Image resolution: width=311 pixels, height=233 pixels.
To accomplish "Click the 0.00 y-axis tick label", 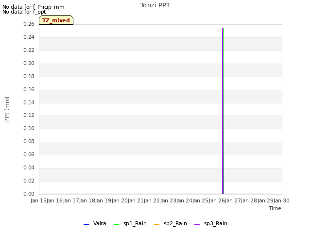I will [x=29, y=194].
